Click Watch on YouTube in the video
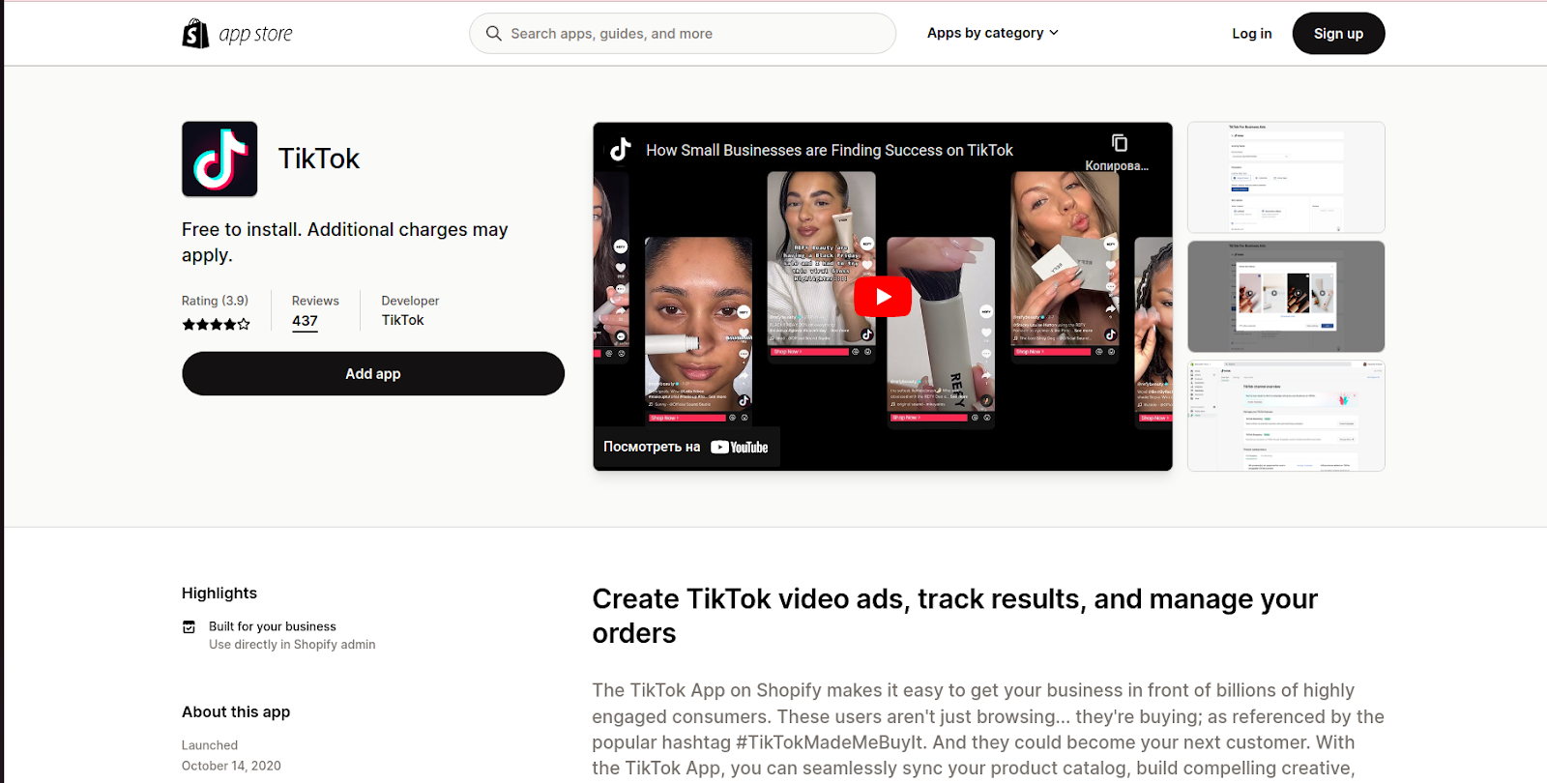Viewport: 1547px width, 783px height. point(686,447)
